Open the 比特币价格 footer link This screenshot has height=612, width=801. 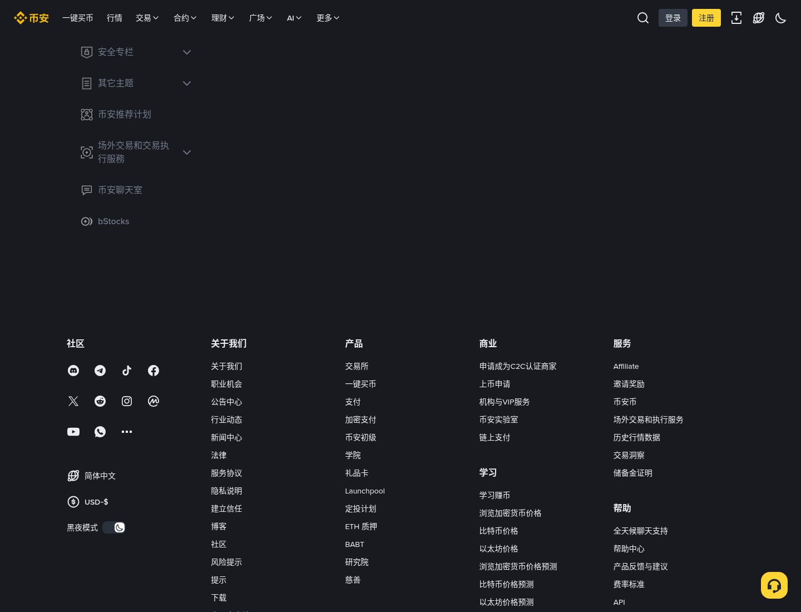point(499,531)
